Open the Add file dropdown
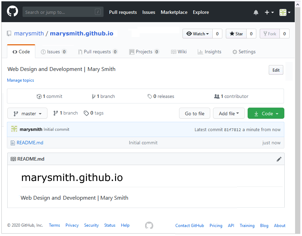 click(229, 114)
